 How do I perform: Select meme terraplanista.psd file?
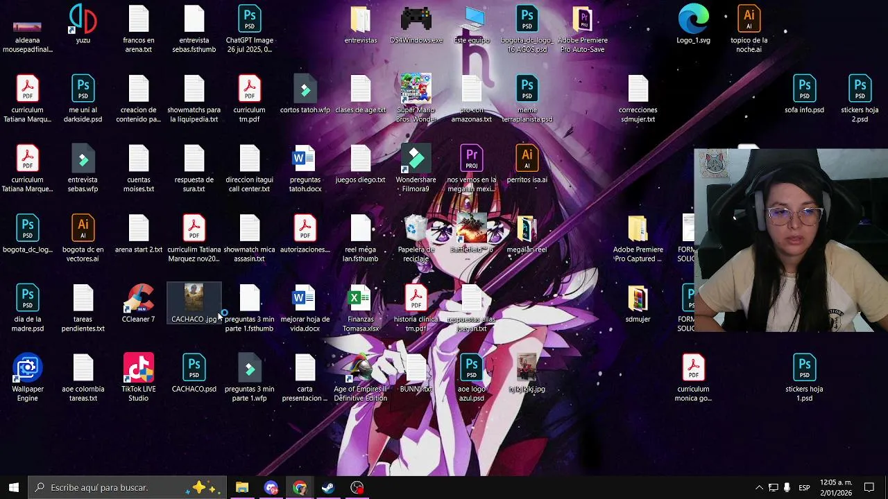click(527, 98)
